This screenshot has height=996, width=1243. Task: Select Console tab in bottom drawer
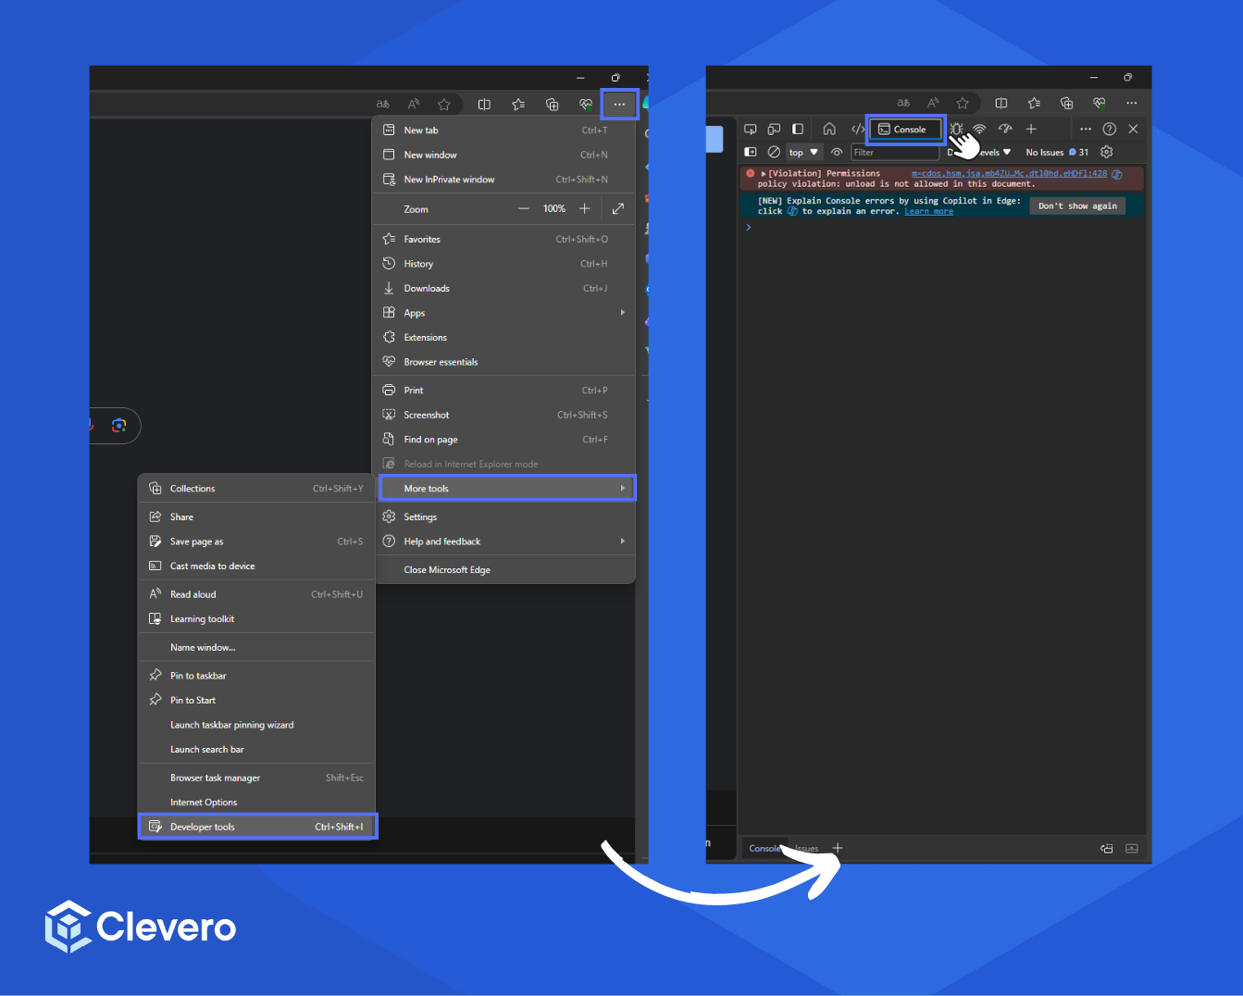[764, 848]
